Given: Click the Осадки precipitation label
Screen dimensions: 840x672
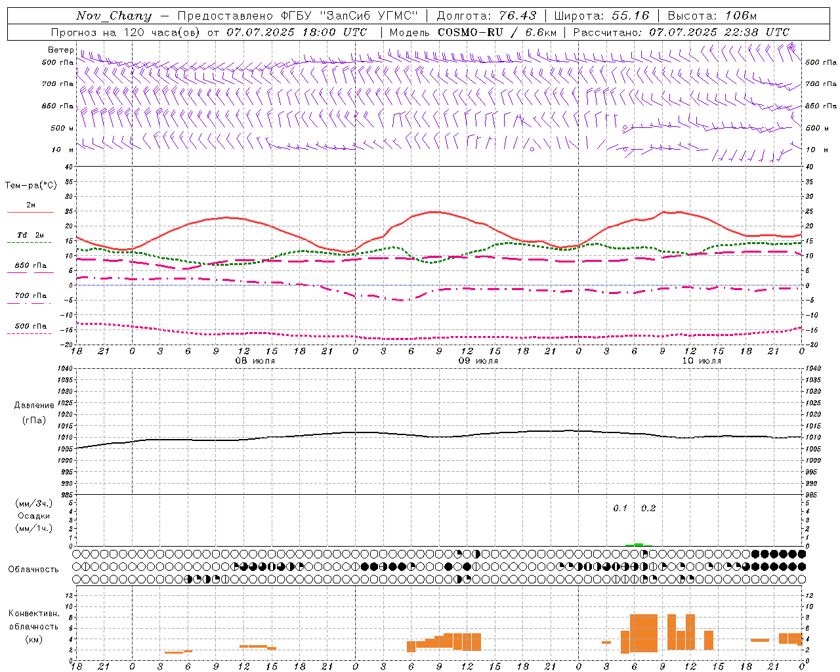Looking at the screenshot, I should click(x=34, y=516).
